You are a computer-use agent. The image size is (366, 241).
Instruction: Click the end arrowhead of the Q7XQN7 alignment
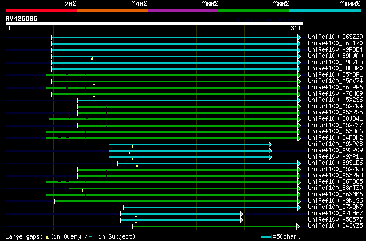pos(299,208)
